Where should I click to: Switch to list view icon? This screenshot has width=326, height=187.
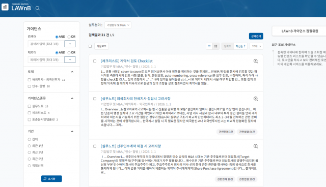coord(209,46)
